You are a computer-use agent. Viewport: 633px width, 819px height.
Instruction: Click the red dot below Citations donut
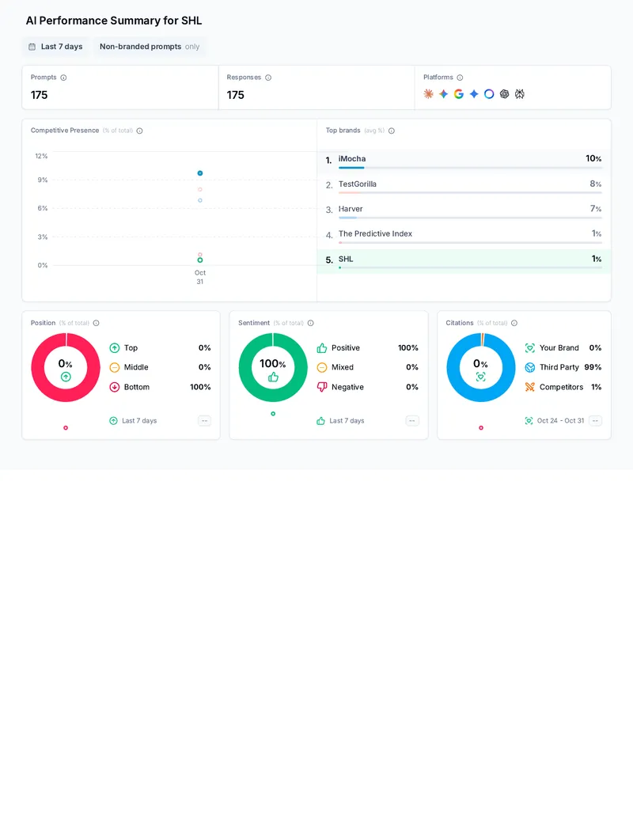[x=481, y=428]
